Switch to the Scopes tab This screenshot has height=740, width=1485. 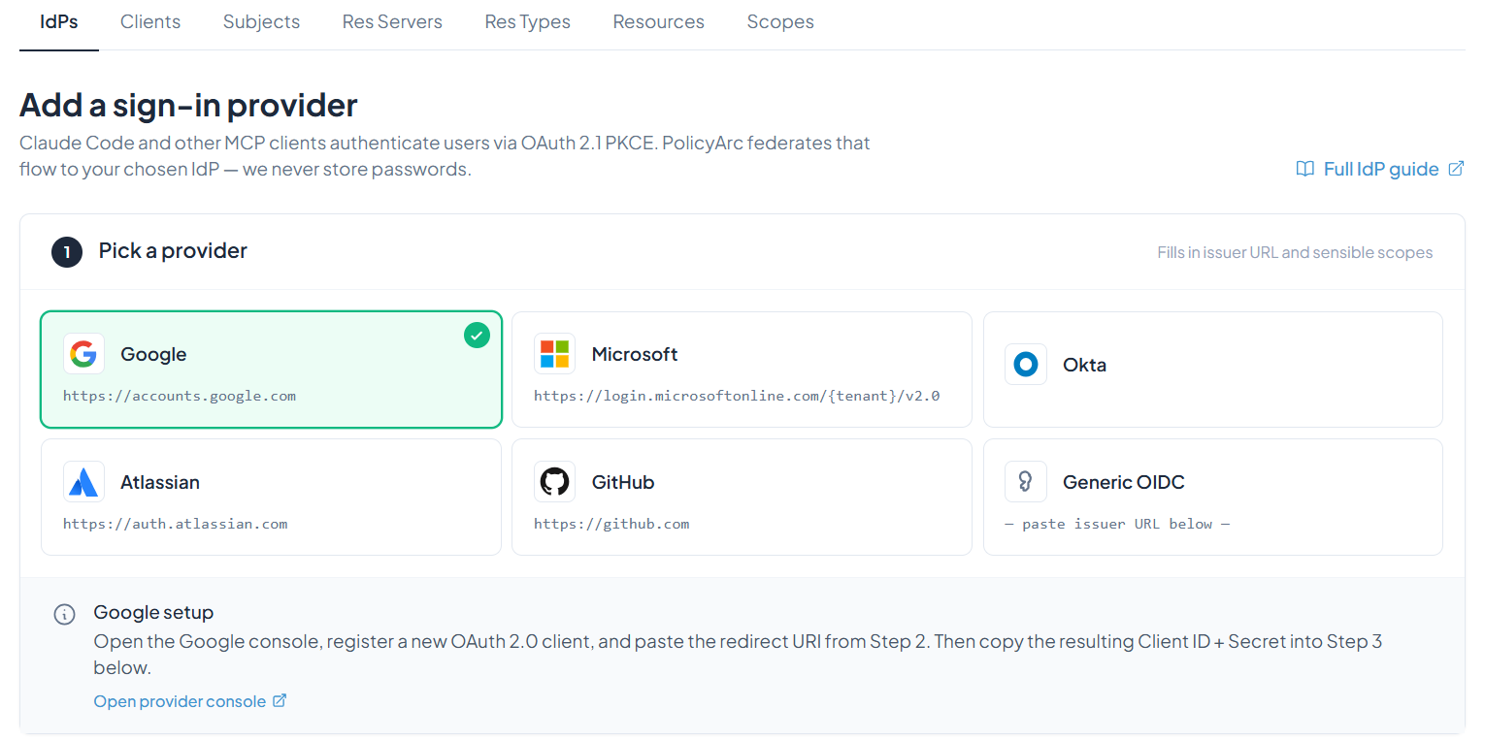[780, 21]
